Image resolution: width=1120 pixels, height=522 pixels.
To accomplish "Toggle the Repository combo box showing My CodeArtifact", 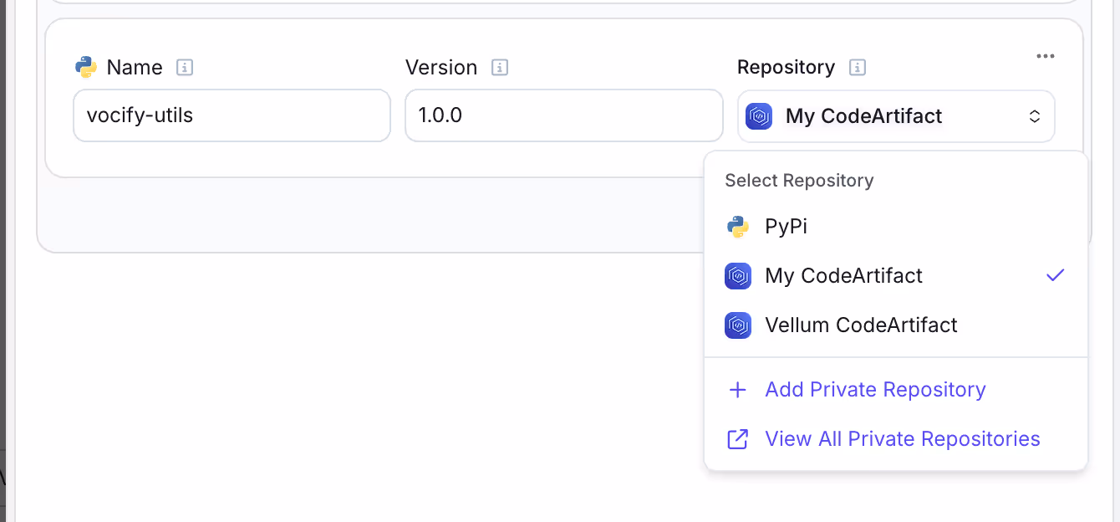I will (896, 116).
